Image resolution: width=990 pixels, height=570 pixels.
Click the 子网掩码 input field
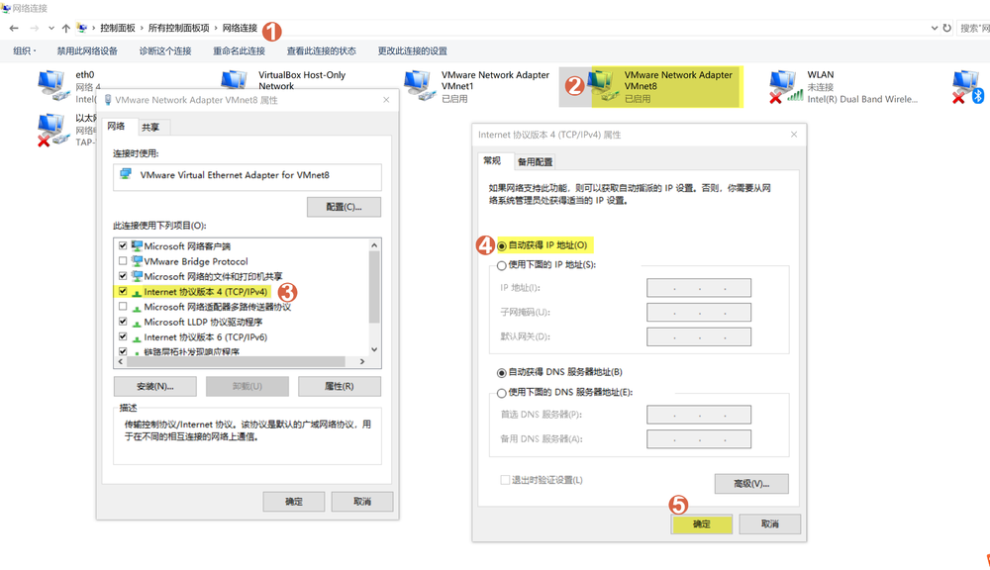coord(699,313)
